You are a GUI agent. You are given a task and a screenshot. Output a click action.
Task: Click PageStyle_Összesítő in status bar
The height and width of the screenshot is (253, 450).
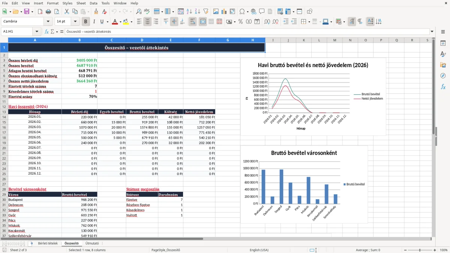[x=166, y=250]
